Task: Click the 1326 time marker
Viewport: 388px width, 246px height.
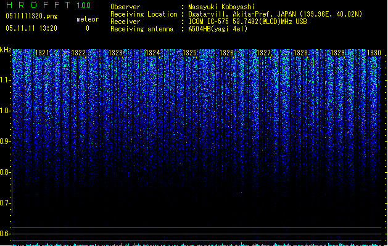Action: (x=226, y=53)
